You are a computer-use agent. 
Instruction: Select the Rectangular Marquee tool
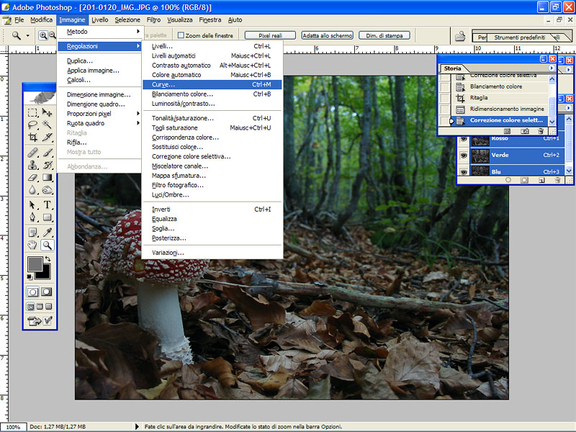click(x=32, y=112)
